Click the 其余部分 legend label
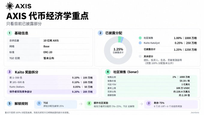This screenshot has height=115, width=204. click(x=148, y=56)
